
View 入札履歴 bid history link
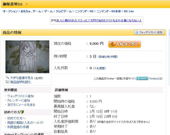(x=99, y=68)
